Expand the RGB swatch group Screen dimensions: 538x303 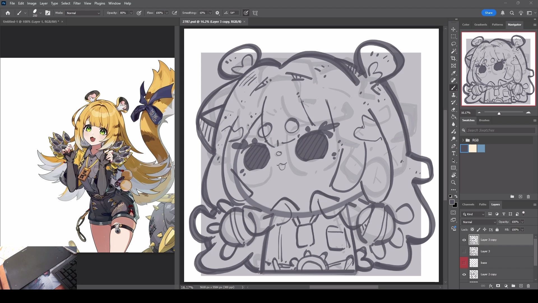click(x=463, y=140)
